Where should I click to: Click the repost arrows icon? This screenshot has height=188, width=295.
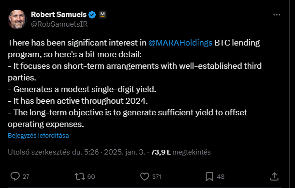[80, 176]
